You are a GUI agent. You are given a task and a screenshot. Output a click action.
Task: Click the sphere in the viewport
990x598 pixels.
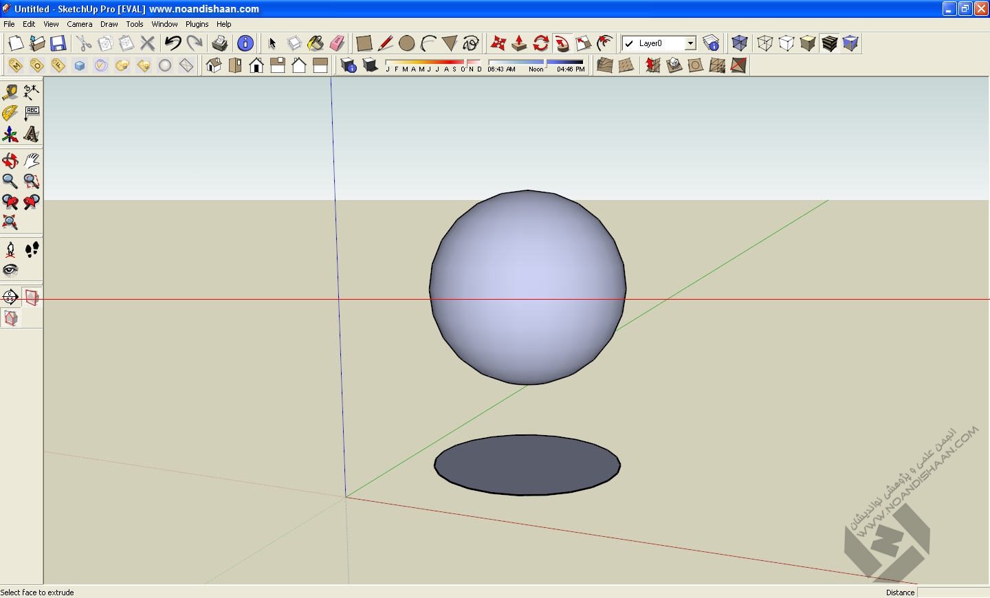click(527, 287)
